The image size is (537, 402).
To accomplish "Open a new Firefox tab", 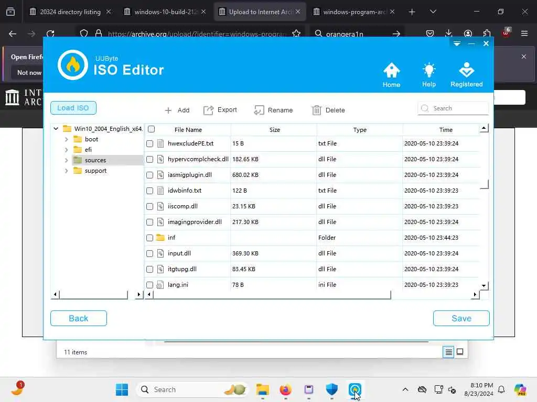I will pos(412,12).
